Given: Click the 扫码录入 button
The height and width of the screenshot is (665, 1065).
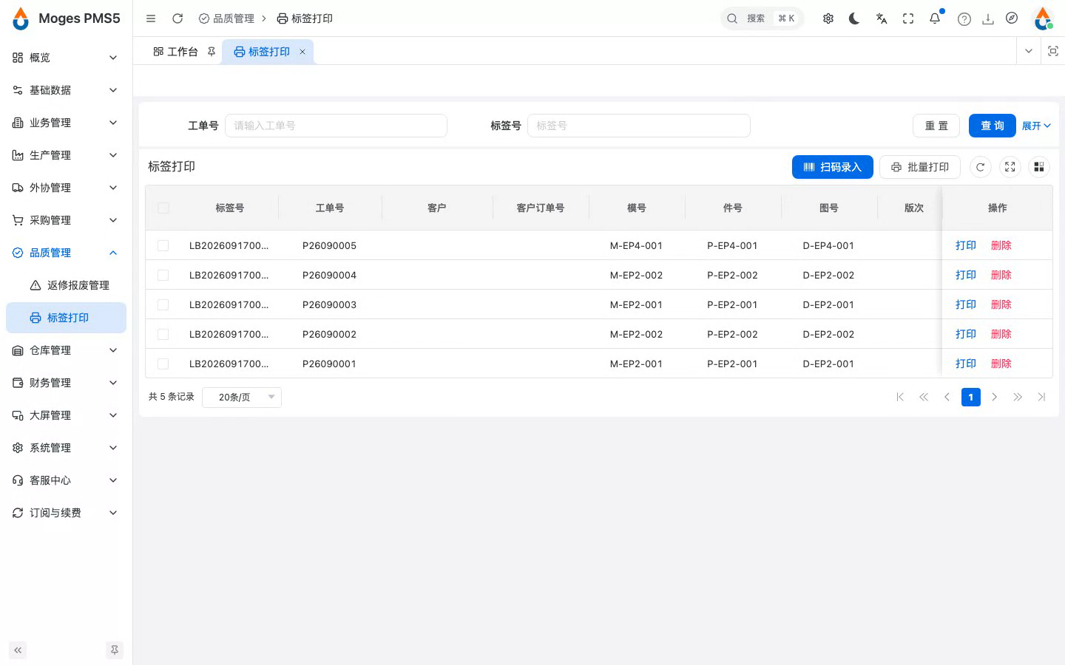Looking at the screenshot, I should [833, 167].
